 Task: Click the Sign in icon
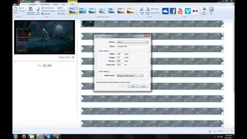(x=211, y=9)
